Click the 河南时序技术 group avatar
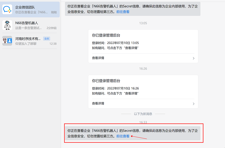Screen dimensions: 225x148 click(7, 41)
